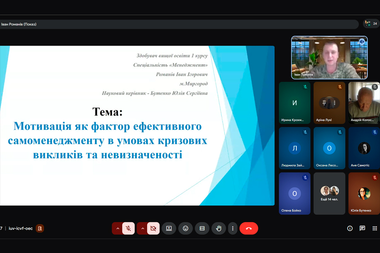This screenshot has width=380, height=253.
Task: Open Аріна Лукі tile options menu
Action: [x=334, y=102]
